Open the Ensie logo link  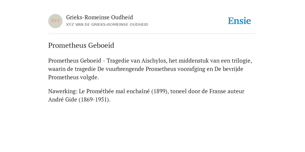pyautogui.click(x=239, y=21)
